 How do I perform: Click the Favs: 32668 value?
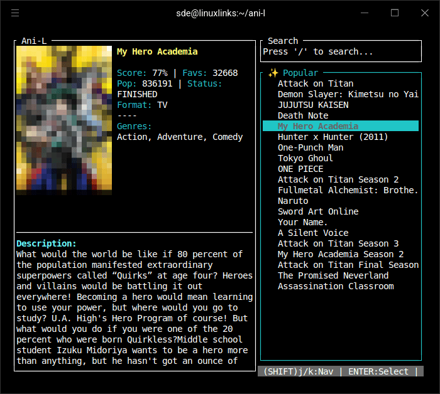(x=210, y=73)
